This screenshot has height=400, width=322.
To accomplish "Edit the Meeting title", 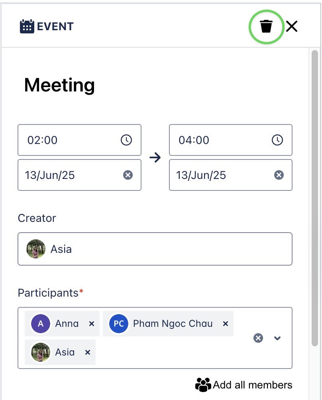I will 60,85.
